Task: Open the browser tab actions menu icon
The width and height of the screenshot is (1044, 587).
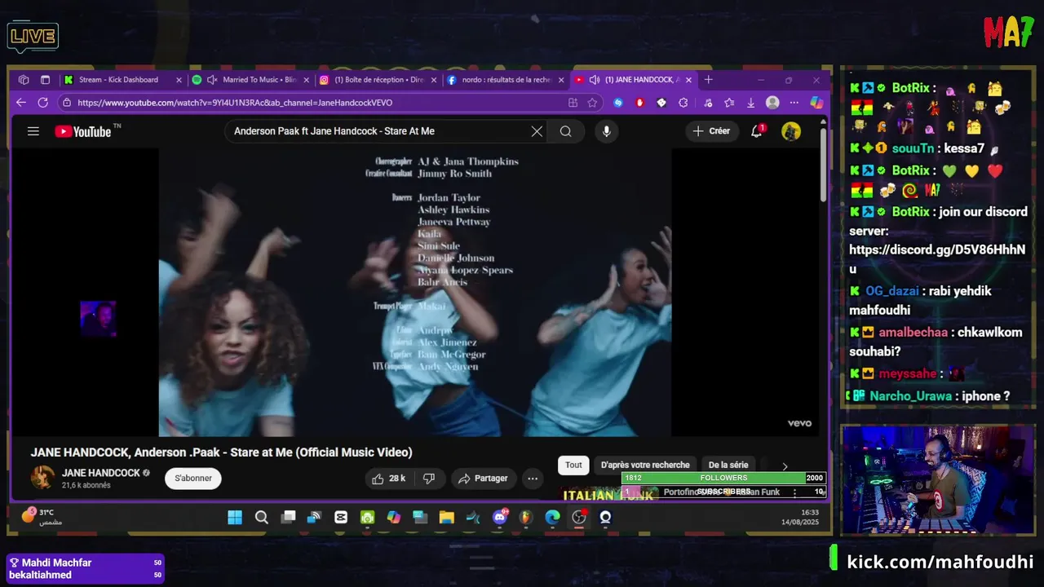Action: tap(45, 80)
